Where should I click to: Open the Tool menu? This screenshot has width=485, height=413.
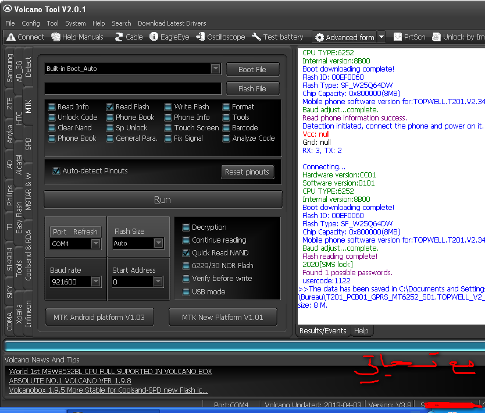pyautogui.click(x=52, y=23)
